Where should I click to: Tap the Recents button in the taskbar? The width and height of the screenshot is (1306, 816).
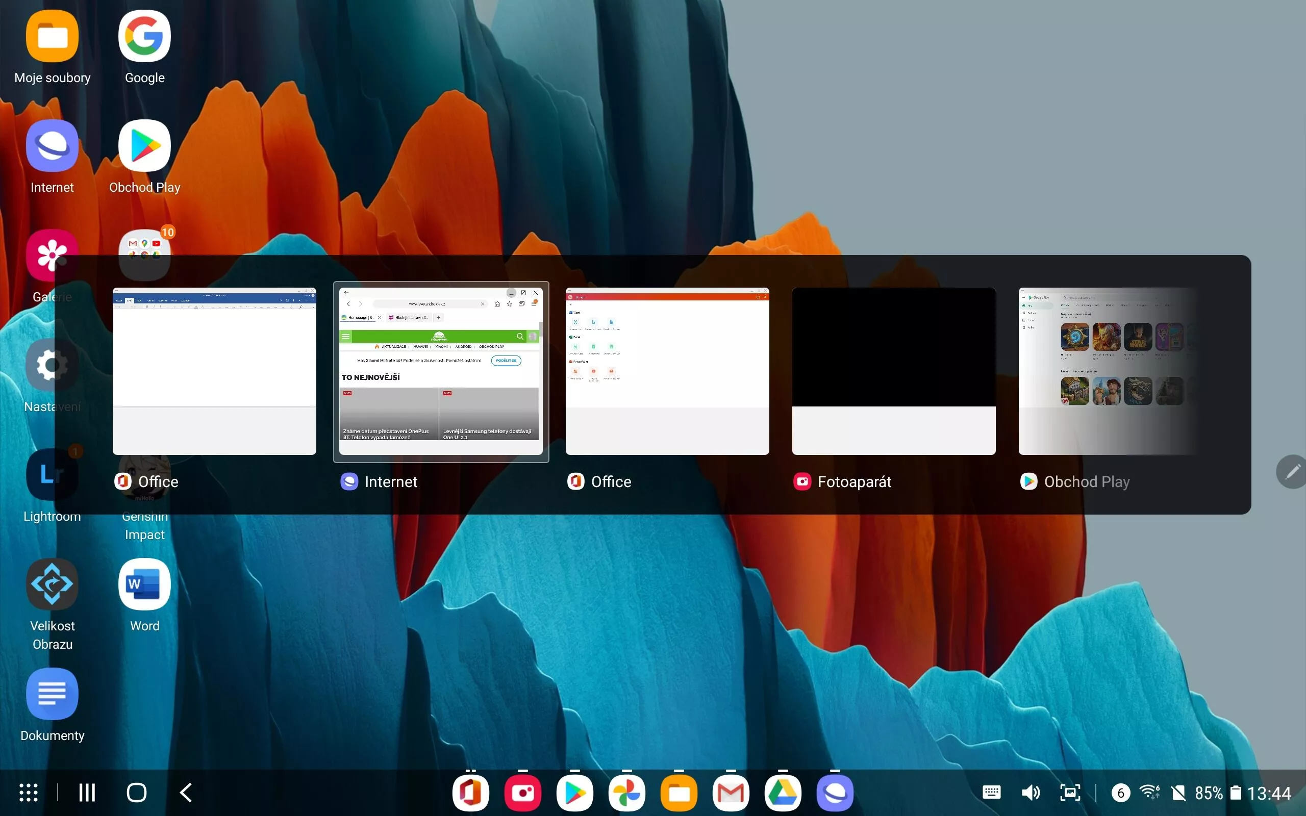coord(87,793)
